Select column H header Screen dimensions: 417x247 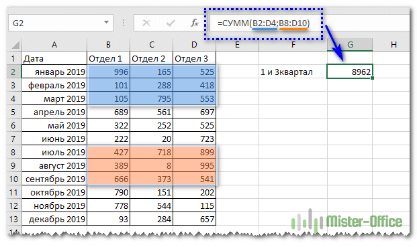tap(393, 45)
